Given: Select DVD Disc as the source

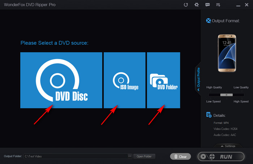Looking at the screenshot, I should [x=61, y=80].
